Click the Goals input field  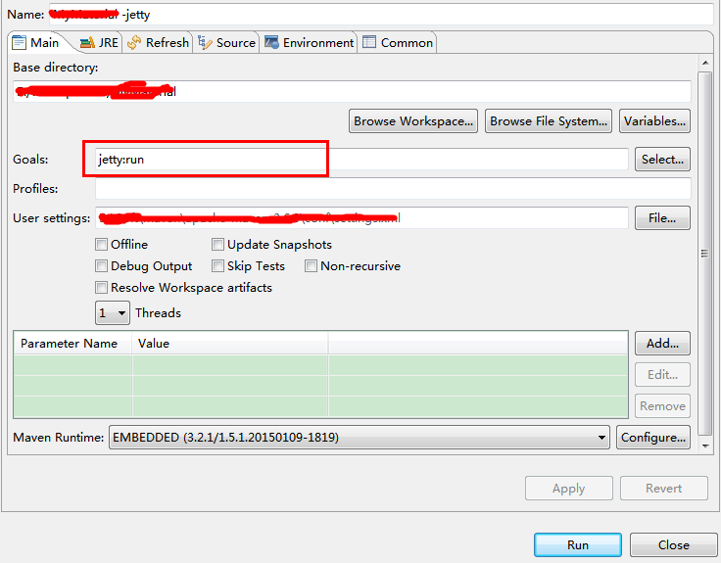[361, 159]
